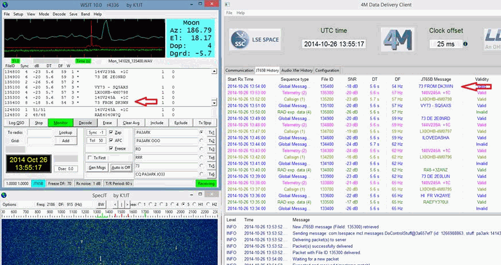
Task: Click the 4M Data Delivery Client title icon
Action: click(x=227, y=5)
